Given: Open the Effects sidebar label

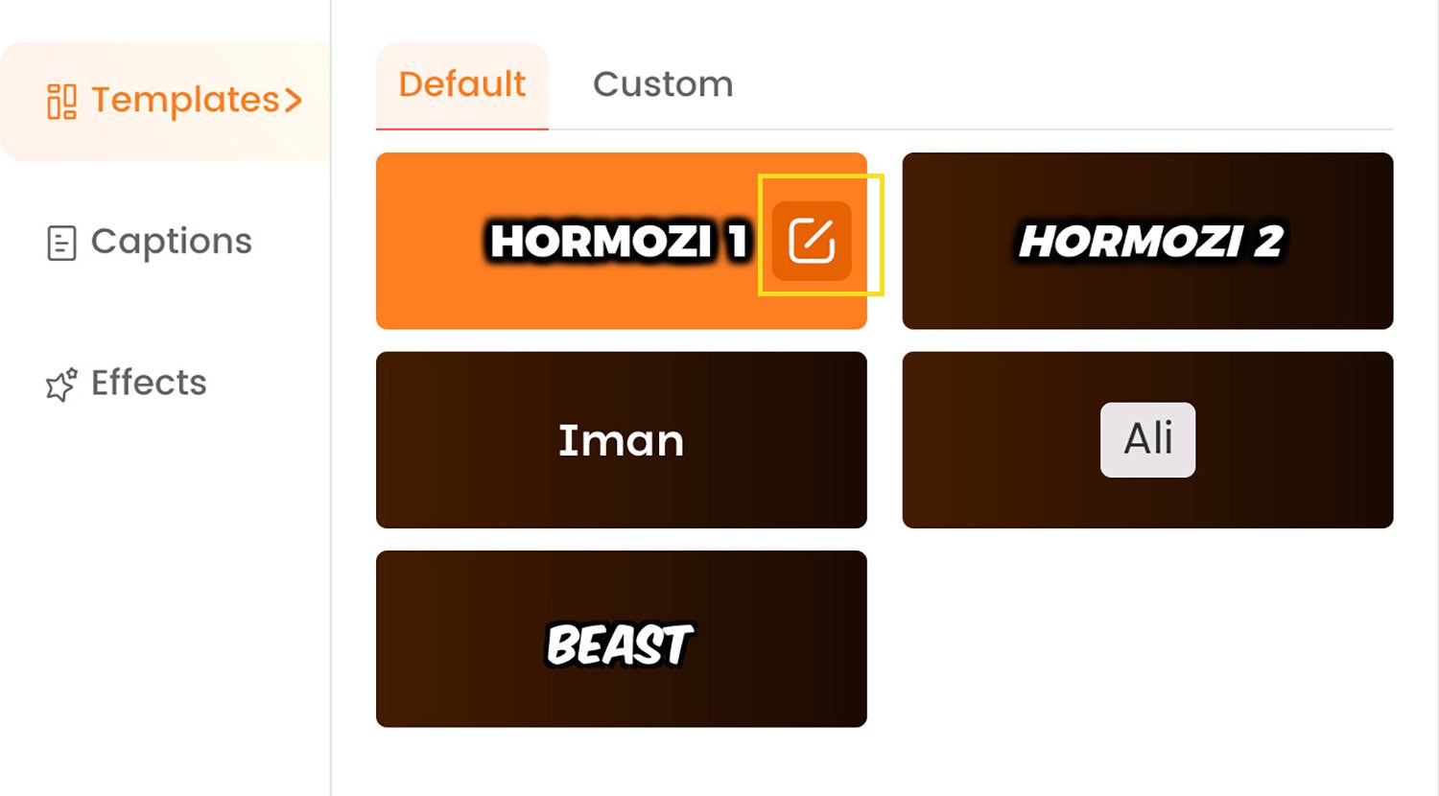Looking at the screenshot, I should (149, 383).
